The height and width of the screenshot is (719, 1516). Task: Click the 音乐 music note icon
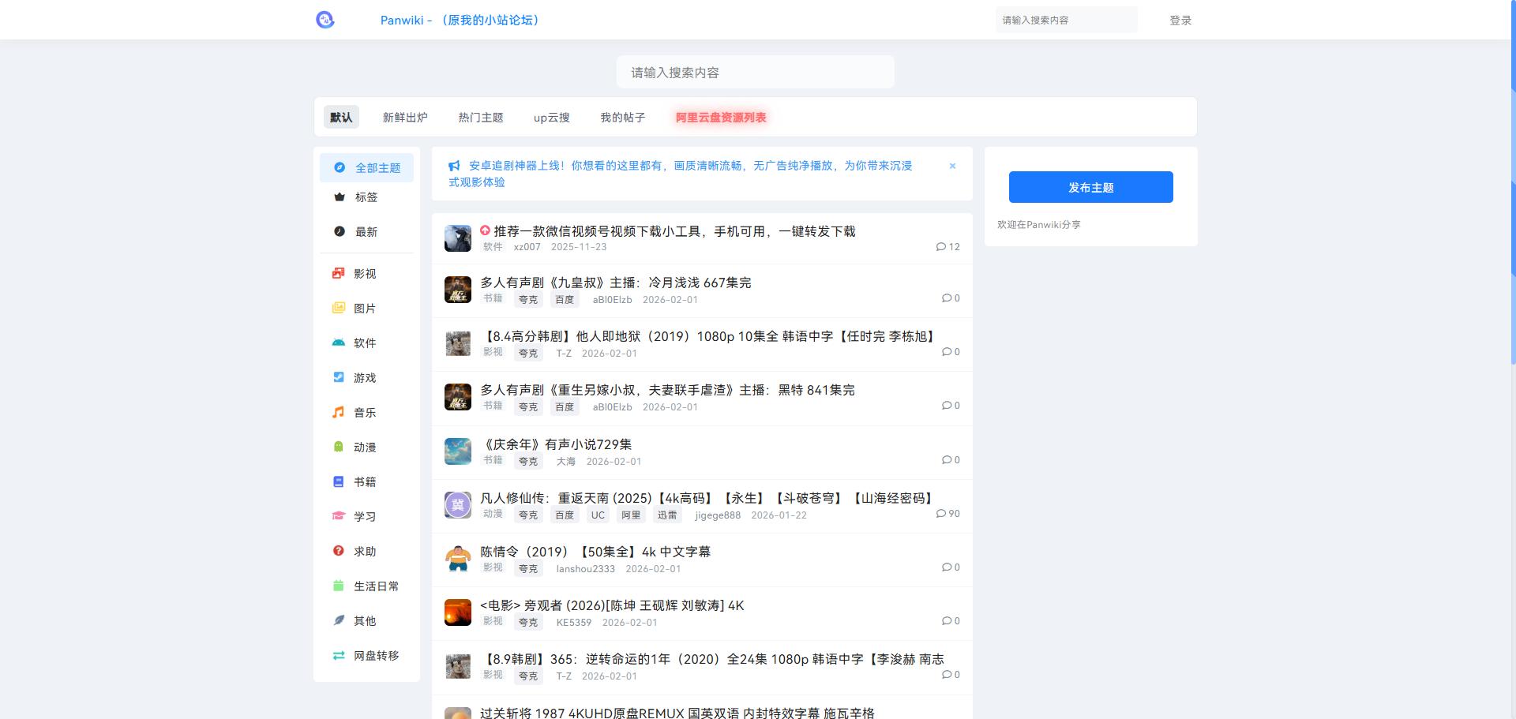click(339, 412)
